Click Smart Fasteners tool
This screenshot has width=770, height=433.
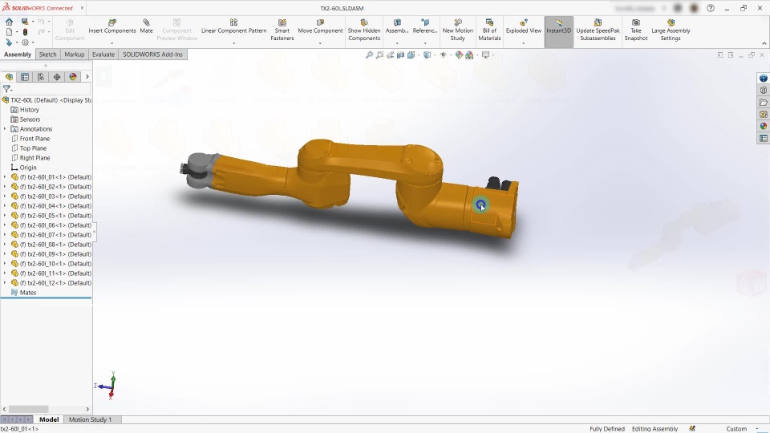click(282, 30)
